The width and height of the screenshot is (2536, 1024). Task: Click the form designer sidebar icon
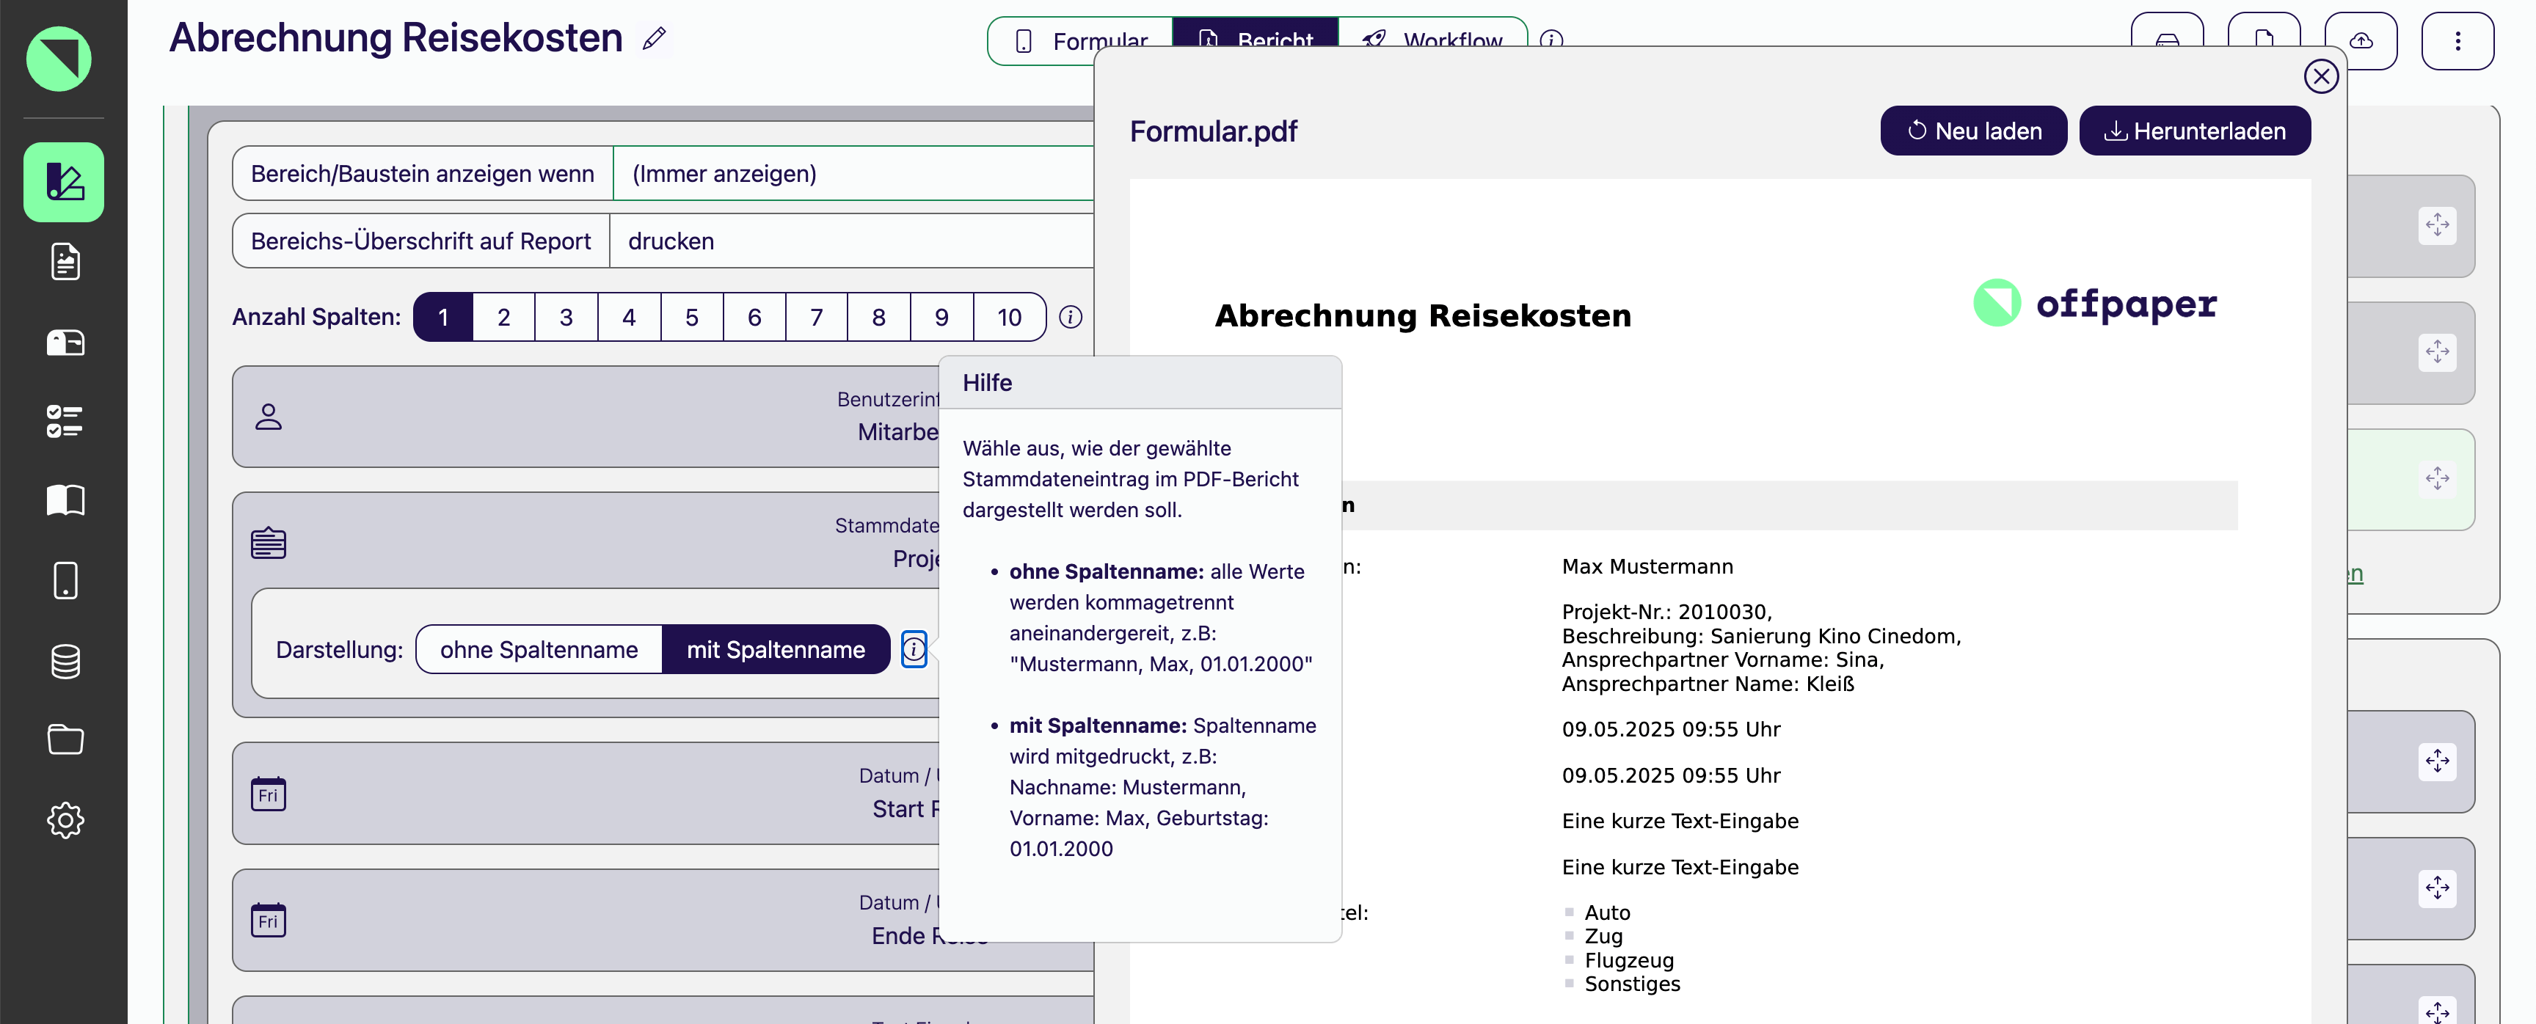[64, 182]
